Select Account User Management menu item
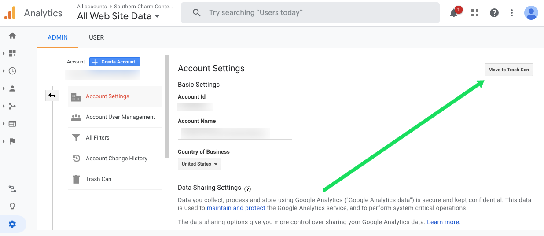 click(x=120, y=117)
